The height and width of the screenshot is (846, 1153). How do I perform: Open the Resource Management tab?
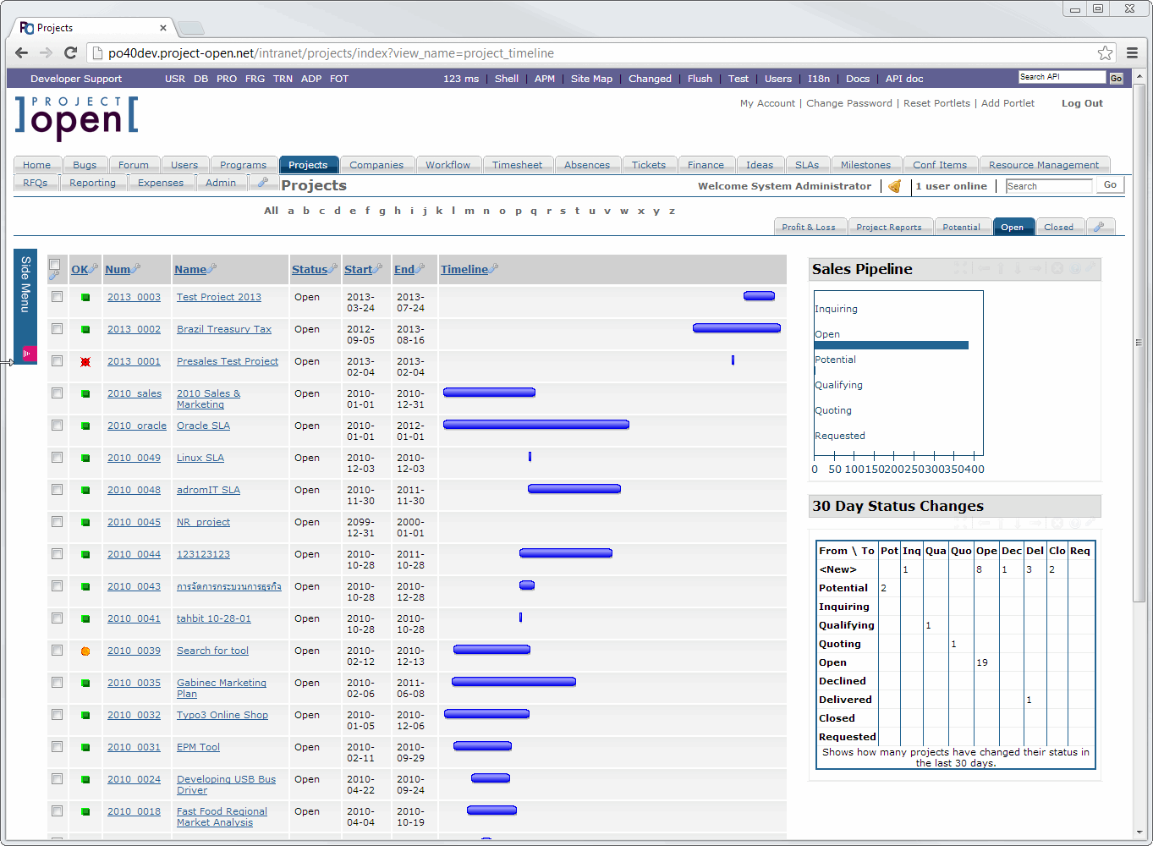click(x=1044, y=165)
